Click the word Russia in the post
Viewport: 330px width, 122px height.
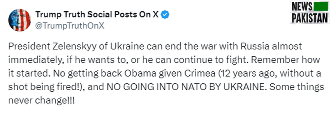(255, 46)
